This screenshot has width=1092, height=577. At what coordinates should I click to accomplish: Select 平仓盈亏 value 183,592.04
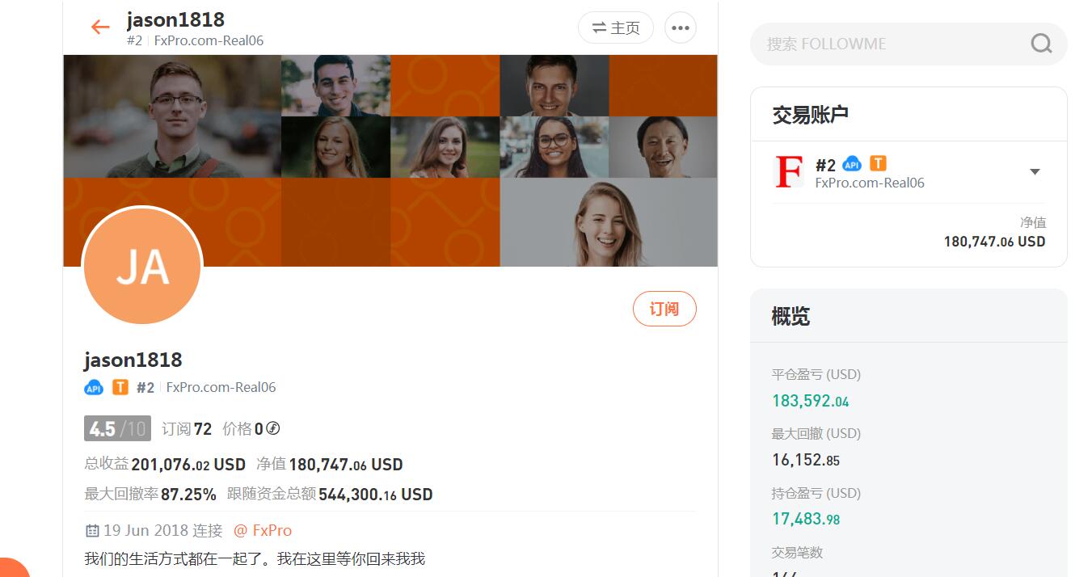811,401
